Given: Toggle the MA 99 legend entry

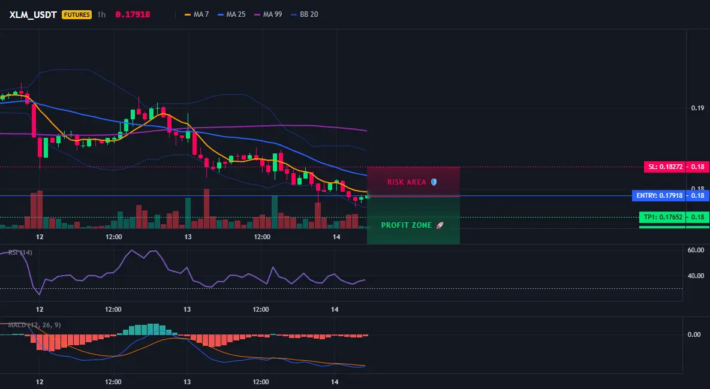Looking at the screenshot, I should (269, 14).
